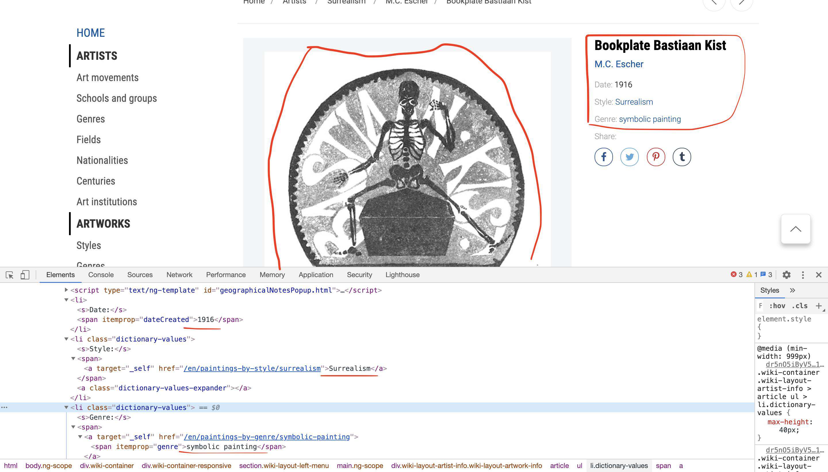Open the M.C. Escher artist link
This screenshot has width=828, height=472.
(619, 64)
